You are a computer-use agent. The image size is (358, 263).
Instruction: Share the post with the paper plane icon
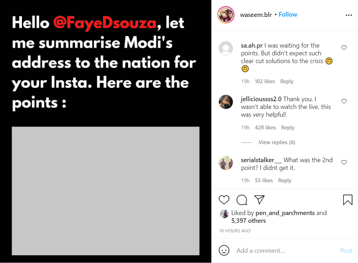click(x=259, y=200)
